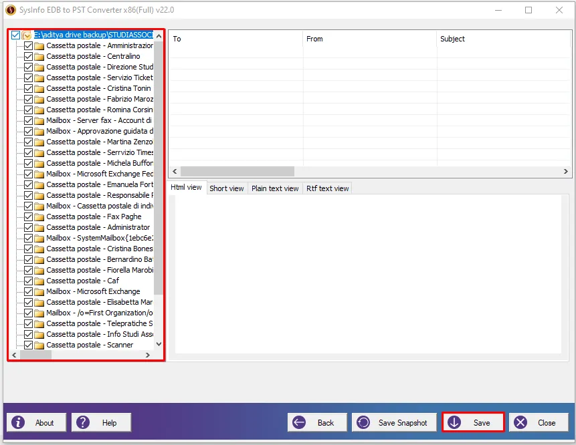Click the Help button
Screen dimensions: 576x445
102,423
